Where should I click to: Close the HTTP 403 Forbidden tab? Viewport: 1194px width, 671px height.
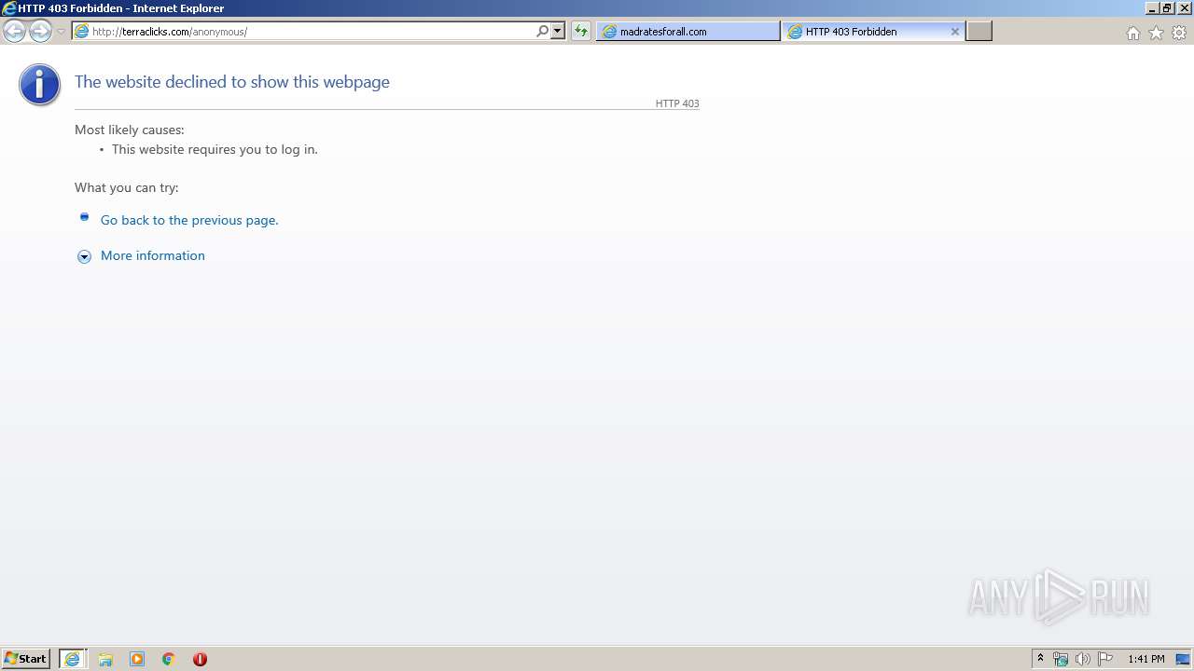coord(954,32)
